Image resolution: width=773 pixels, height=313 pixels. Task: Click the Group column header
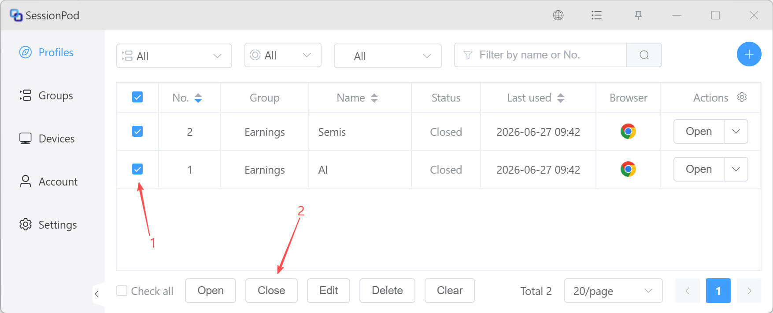click(x=265, y=98)
